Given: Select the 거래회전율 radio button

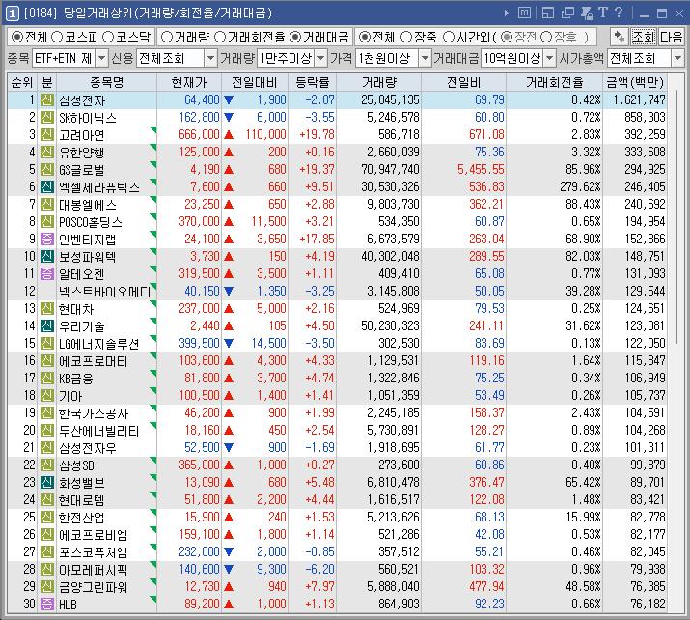Looking at the screenshot, I should tap(220, 37).
